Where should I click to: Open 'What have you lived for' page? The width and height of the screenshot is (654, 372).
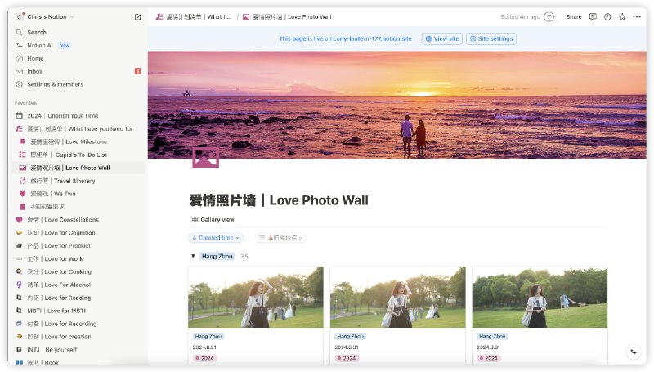[79, 128]
